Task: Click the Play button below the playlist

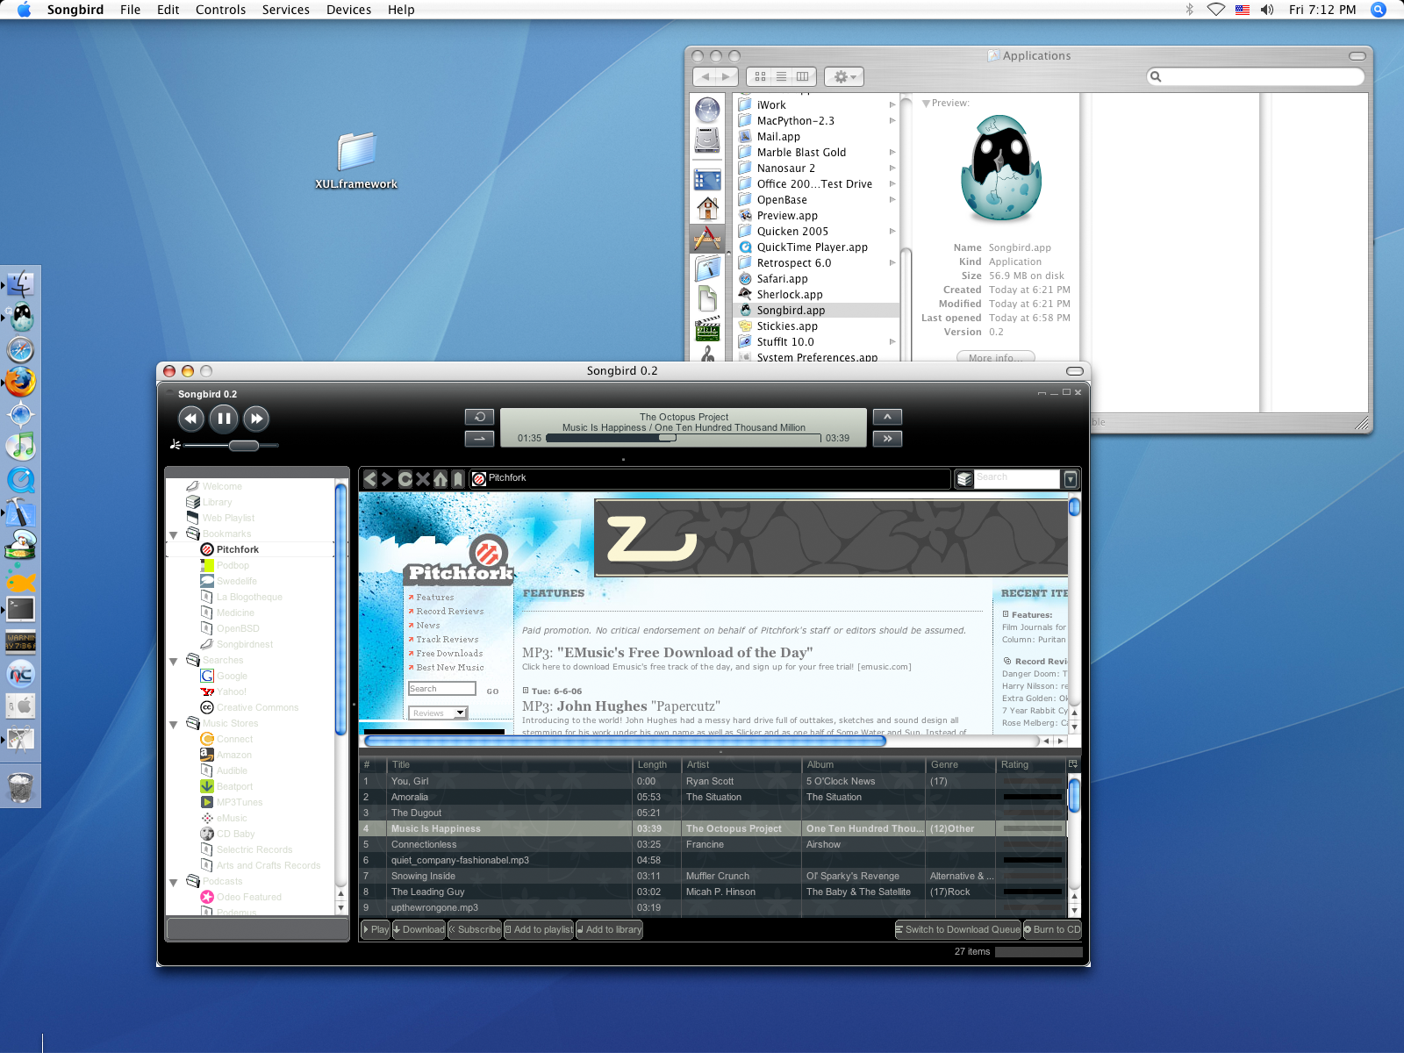Action: pyautogui.click(x=376, y=929)
